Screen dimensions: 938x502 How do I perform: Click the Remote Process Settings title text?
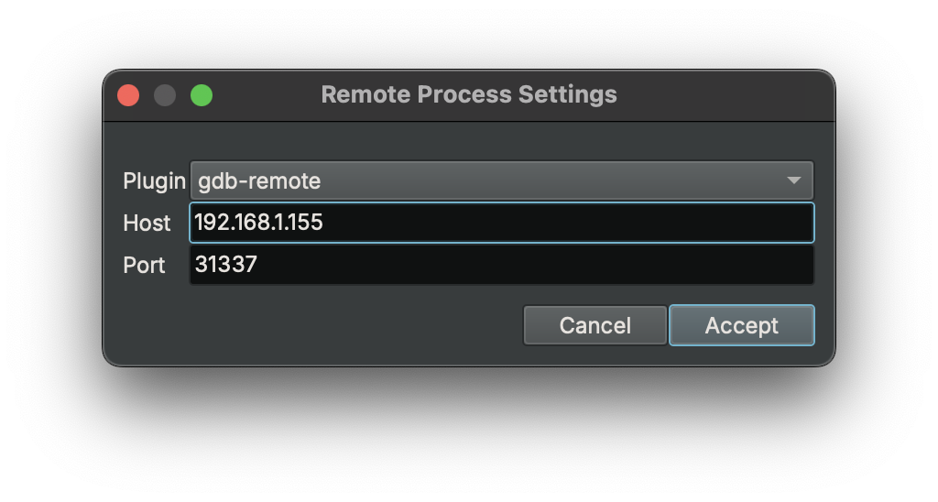[x=468, y=94]
